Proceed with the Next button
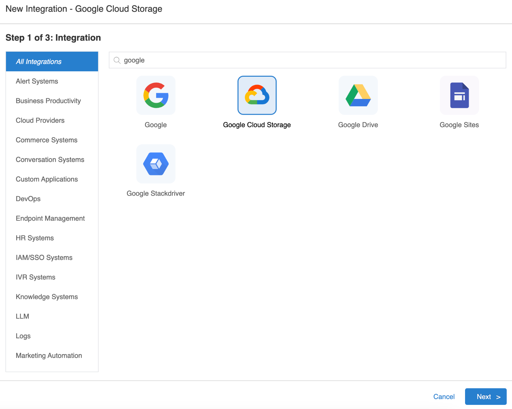Viewport: 512px width, 409px height. point(486,397)
